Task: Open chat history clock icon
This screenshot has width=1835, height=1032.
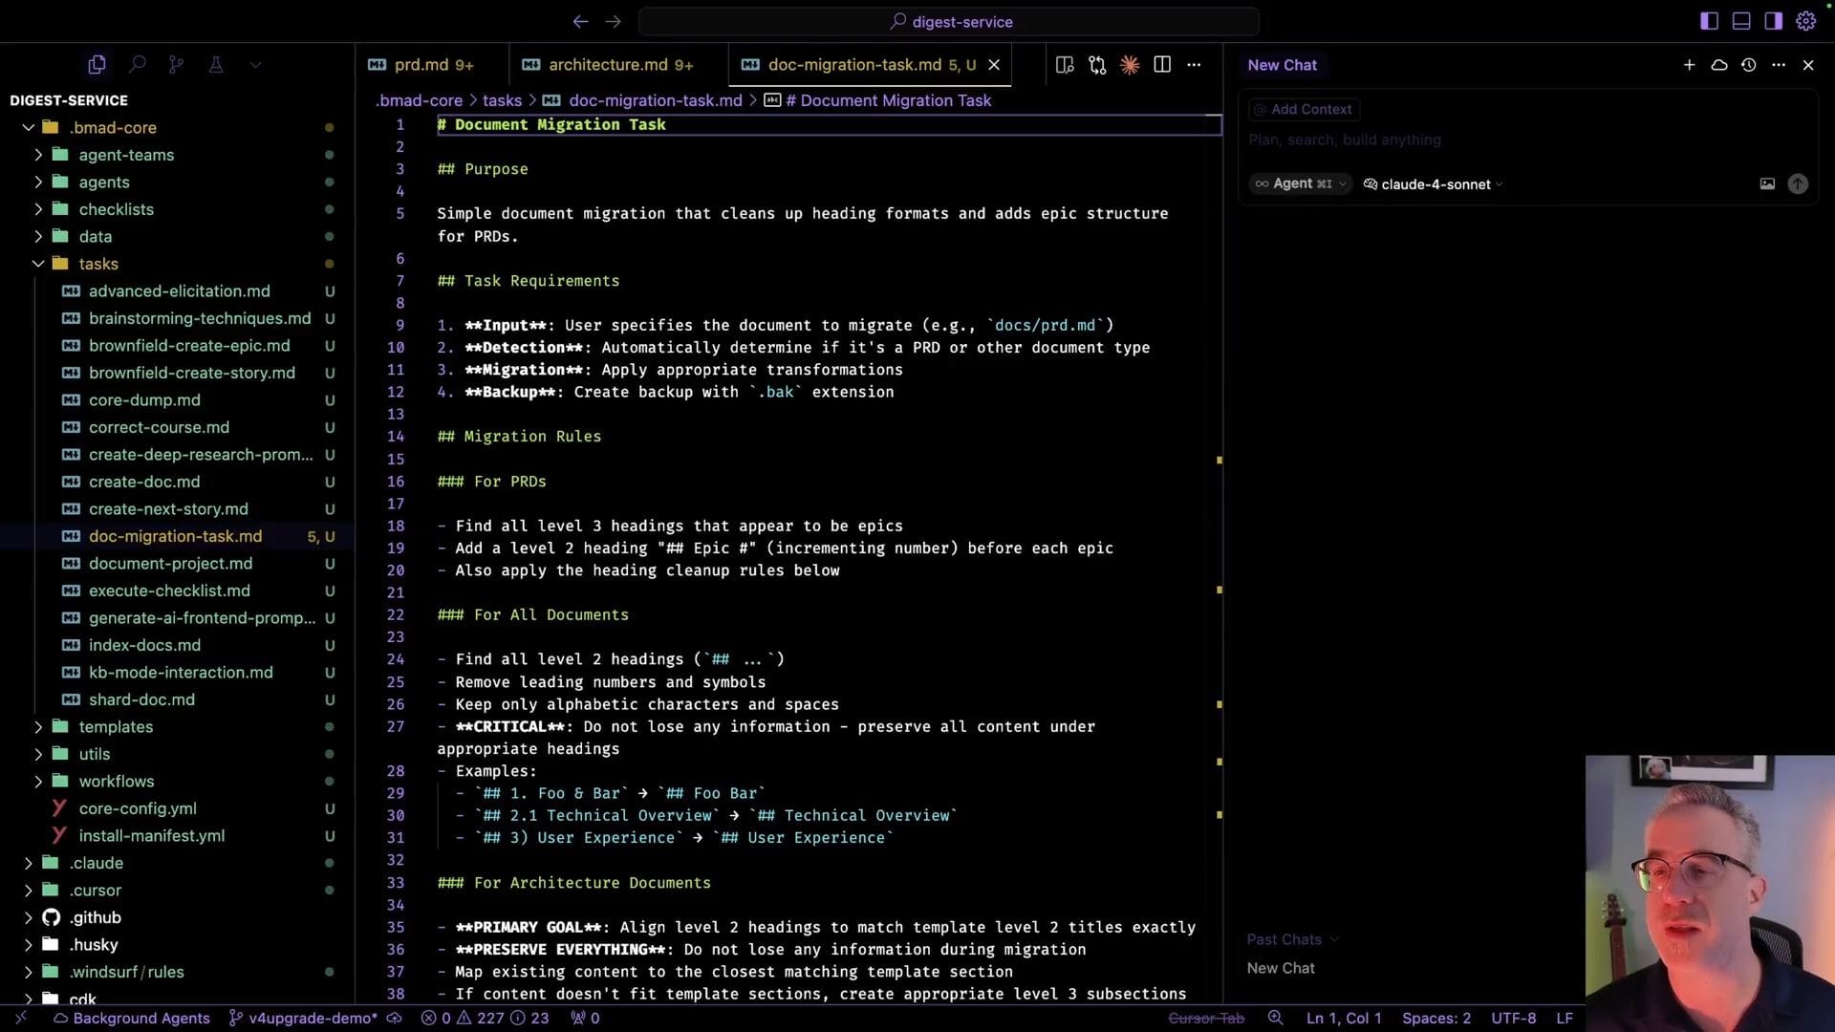Action: coord(1748,65)
